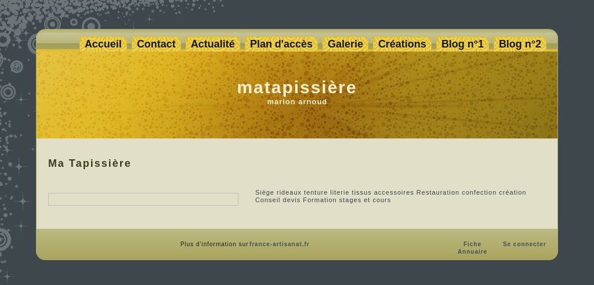This screenshot has height=285, width=594.
Task: Go to the Contact page tab
Action: point(156,44)
